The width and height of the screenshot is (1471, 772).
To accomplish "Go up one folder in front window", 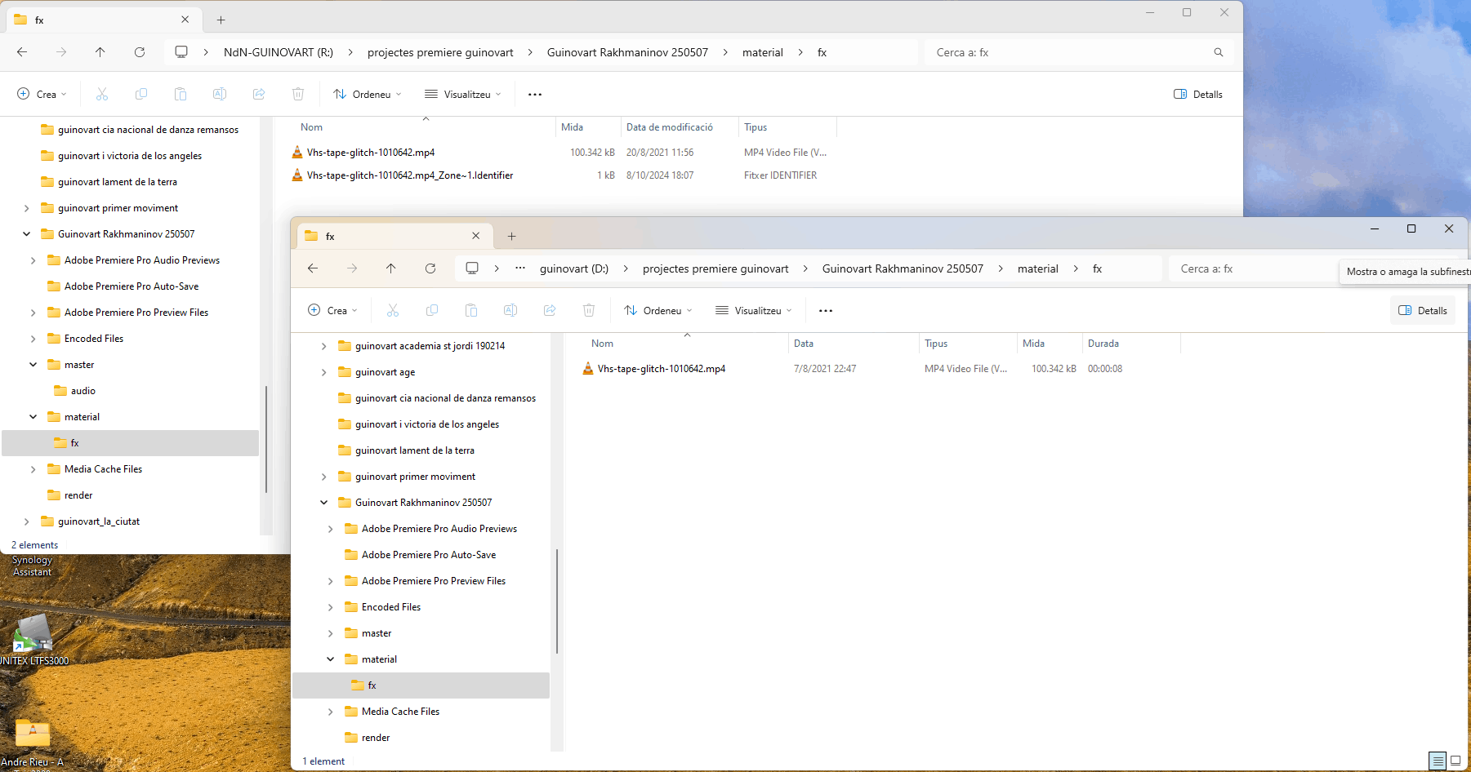I will 391,268.
